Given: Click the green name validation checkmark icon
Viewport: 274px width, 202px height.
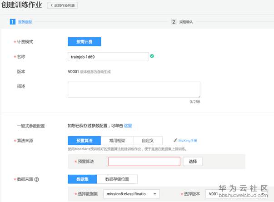Looking at the screenshot, I should (152, 56).
